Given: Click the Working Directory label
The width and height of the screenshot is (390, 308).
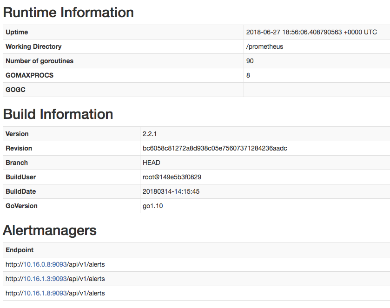Looking at the screenshot, I should 33,46.
